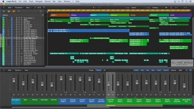Screen dimensions: 194x109
Task: Select the Coda arrangement marker
Action: pos(181,15)
